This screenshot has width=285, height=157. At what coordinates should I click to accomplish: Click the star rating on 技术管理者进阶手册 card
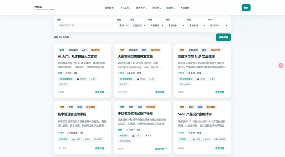pyautogui.click(x=87, y=139)
